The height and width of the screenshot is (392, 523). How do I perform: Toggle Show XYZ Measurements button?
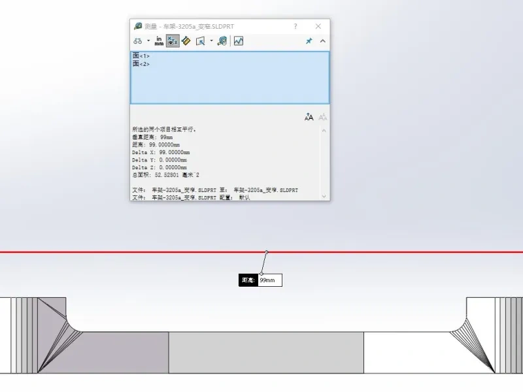[x=173, y=41]
